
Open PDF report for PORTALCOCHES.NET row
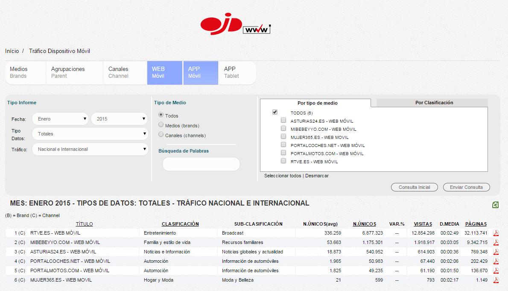(x=496, y=261)
